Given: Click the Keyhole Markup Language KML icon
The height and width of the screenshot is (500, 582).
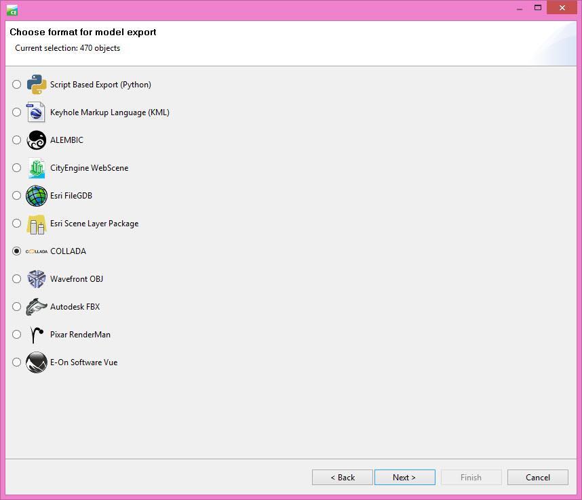Looking at the screenshot, I should pos(36,112).
